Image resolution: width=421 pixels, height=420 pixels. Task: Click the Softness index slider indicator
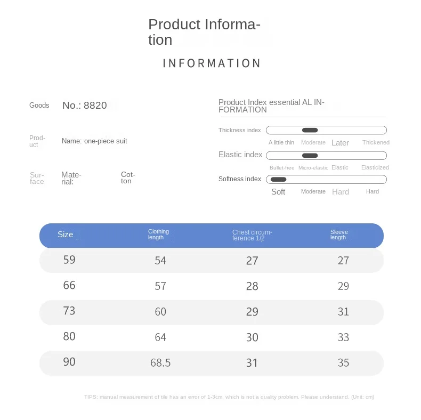coord(278,180)
